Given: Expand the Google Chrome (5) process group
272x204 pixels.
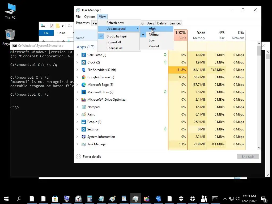Looking at the screenshot, I should 77,77.
